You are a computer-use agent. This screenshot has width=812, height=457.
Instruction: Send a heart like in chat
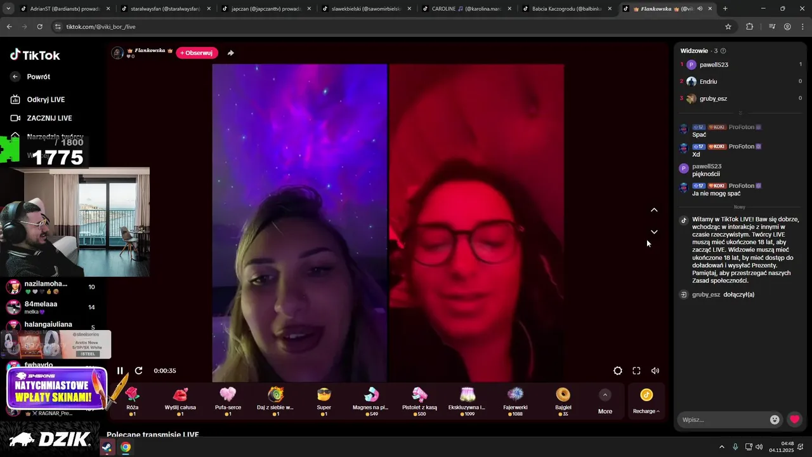point(794,420)
